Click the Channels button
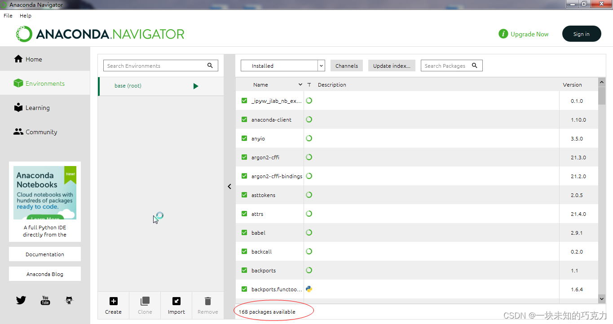 [347, 66]
